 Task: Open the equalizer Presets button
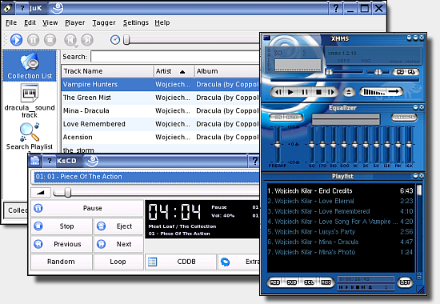tap(404, 118)
